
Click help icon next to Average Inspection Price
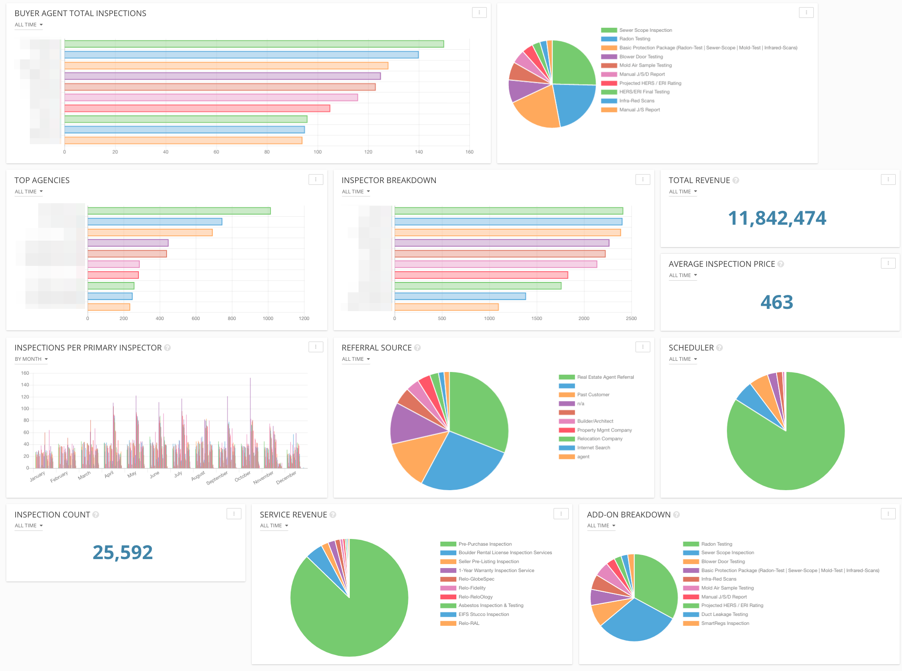pos(781,264)
